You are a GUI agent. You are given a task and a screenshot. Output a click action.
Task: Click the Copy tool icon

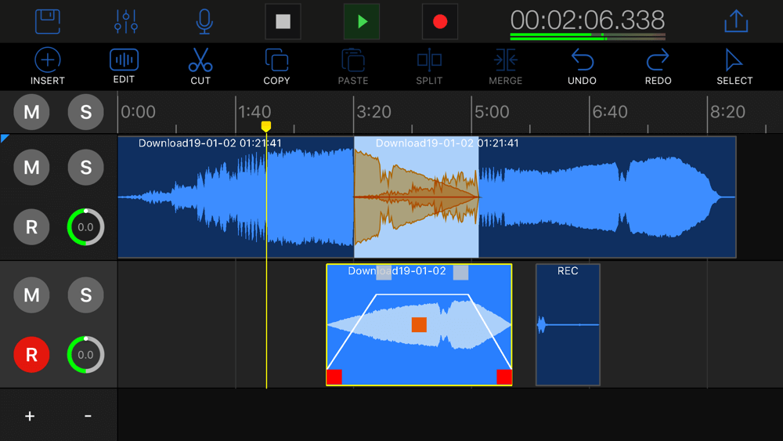point(276,66)
